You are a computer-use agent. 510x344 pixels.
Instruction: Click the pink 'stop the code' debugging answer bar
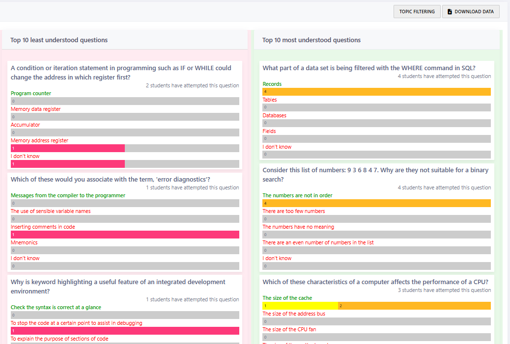coord(125,331)
